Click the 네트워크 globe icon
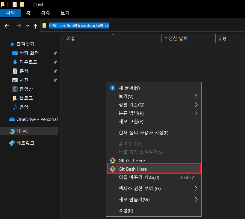 [x=12, y=143]
